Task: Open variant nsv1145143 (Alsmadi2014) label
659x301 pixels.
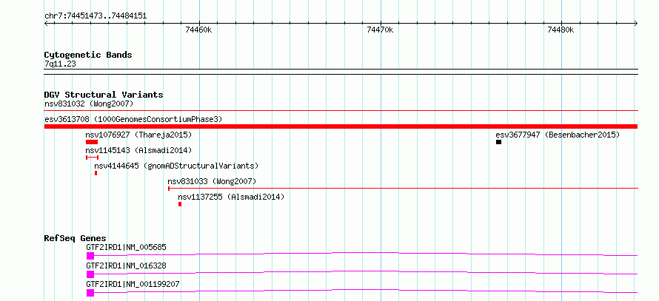Action: pyautogui.click(x=138, y=150)
